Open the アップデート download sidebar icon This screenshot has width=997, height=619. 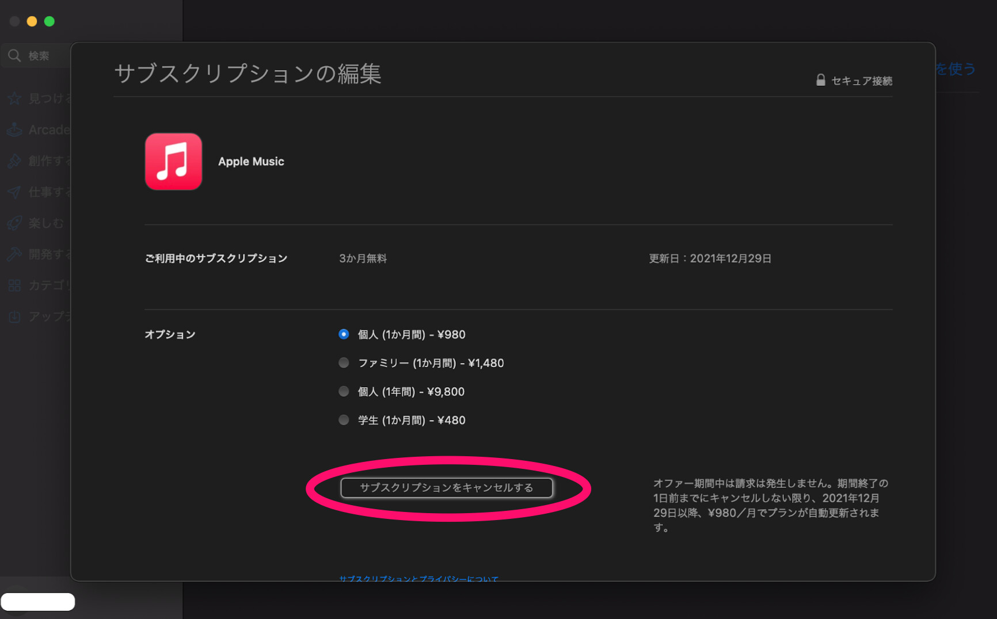(x=14, y=316)
